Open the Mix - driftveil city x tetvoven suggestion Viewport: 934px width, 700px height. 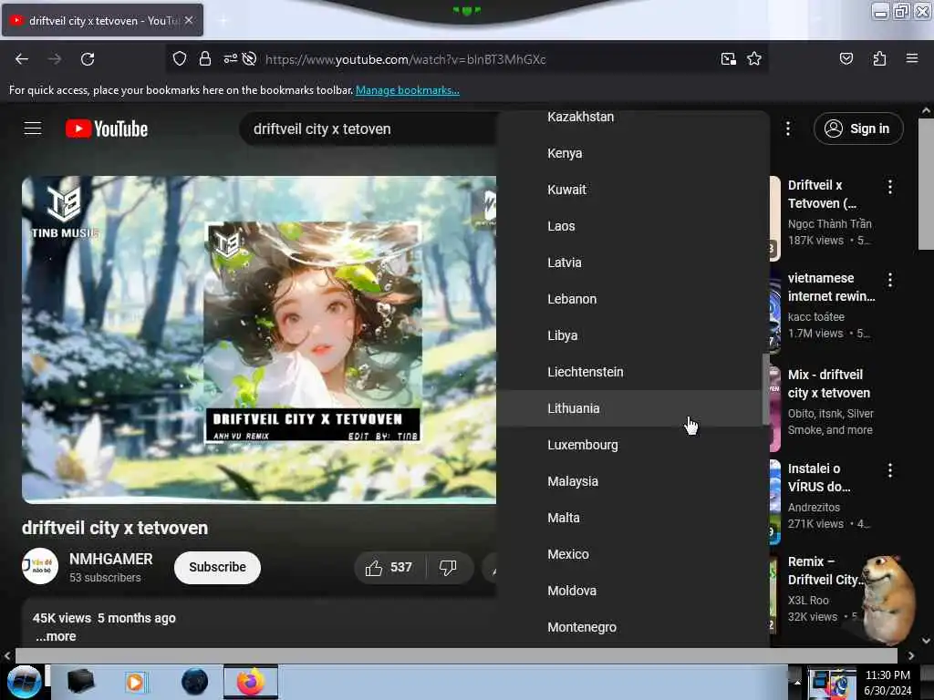(828, 384)
